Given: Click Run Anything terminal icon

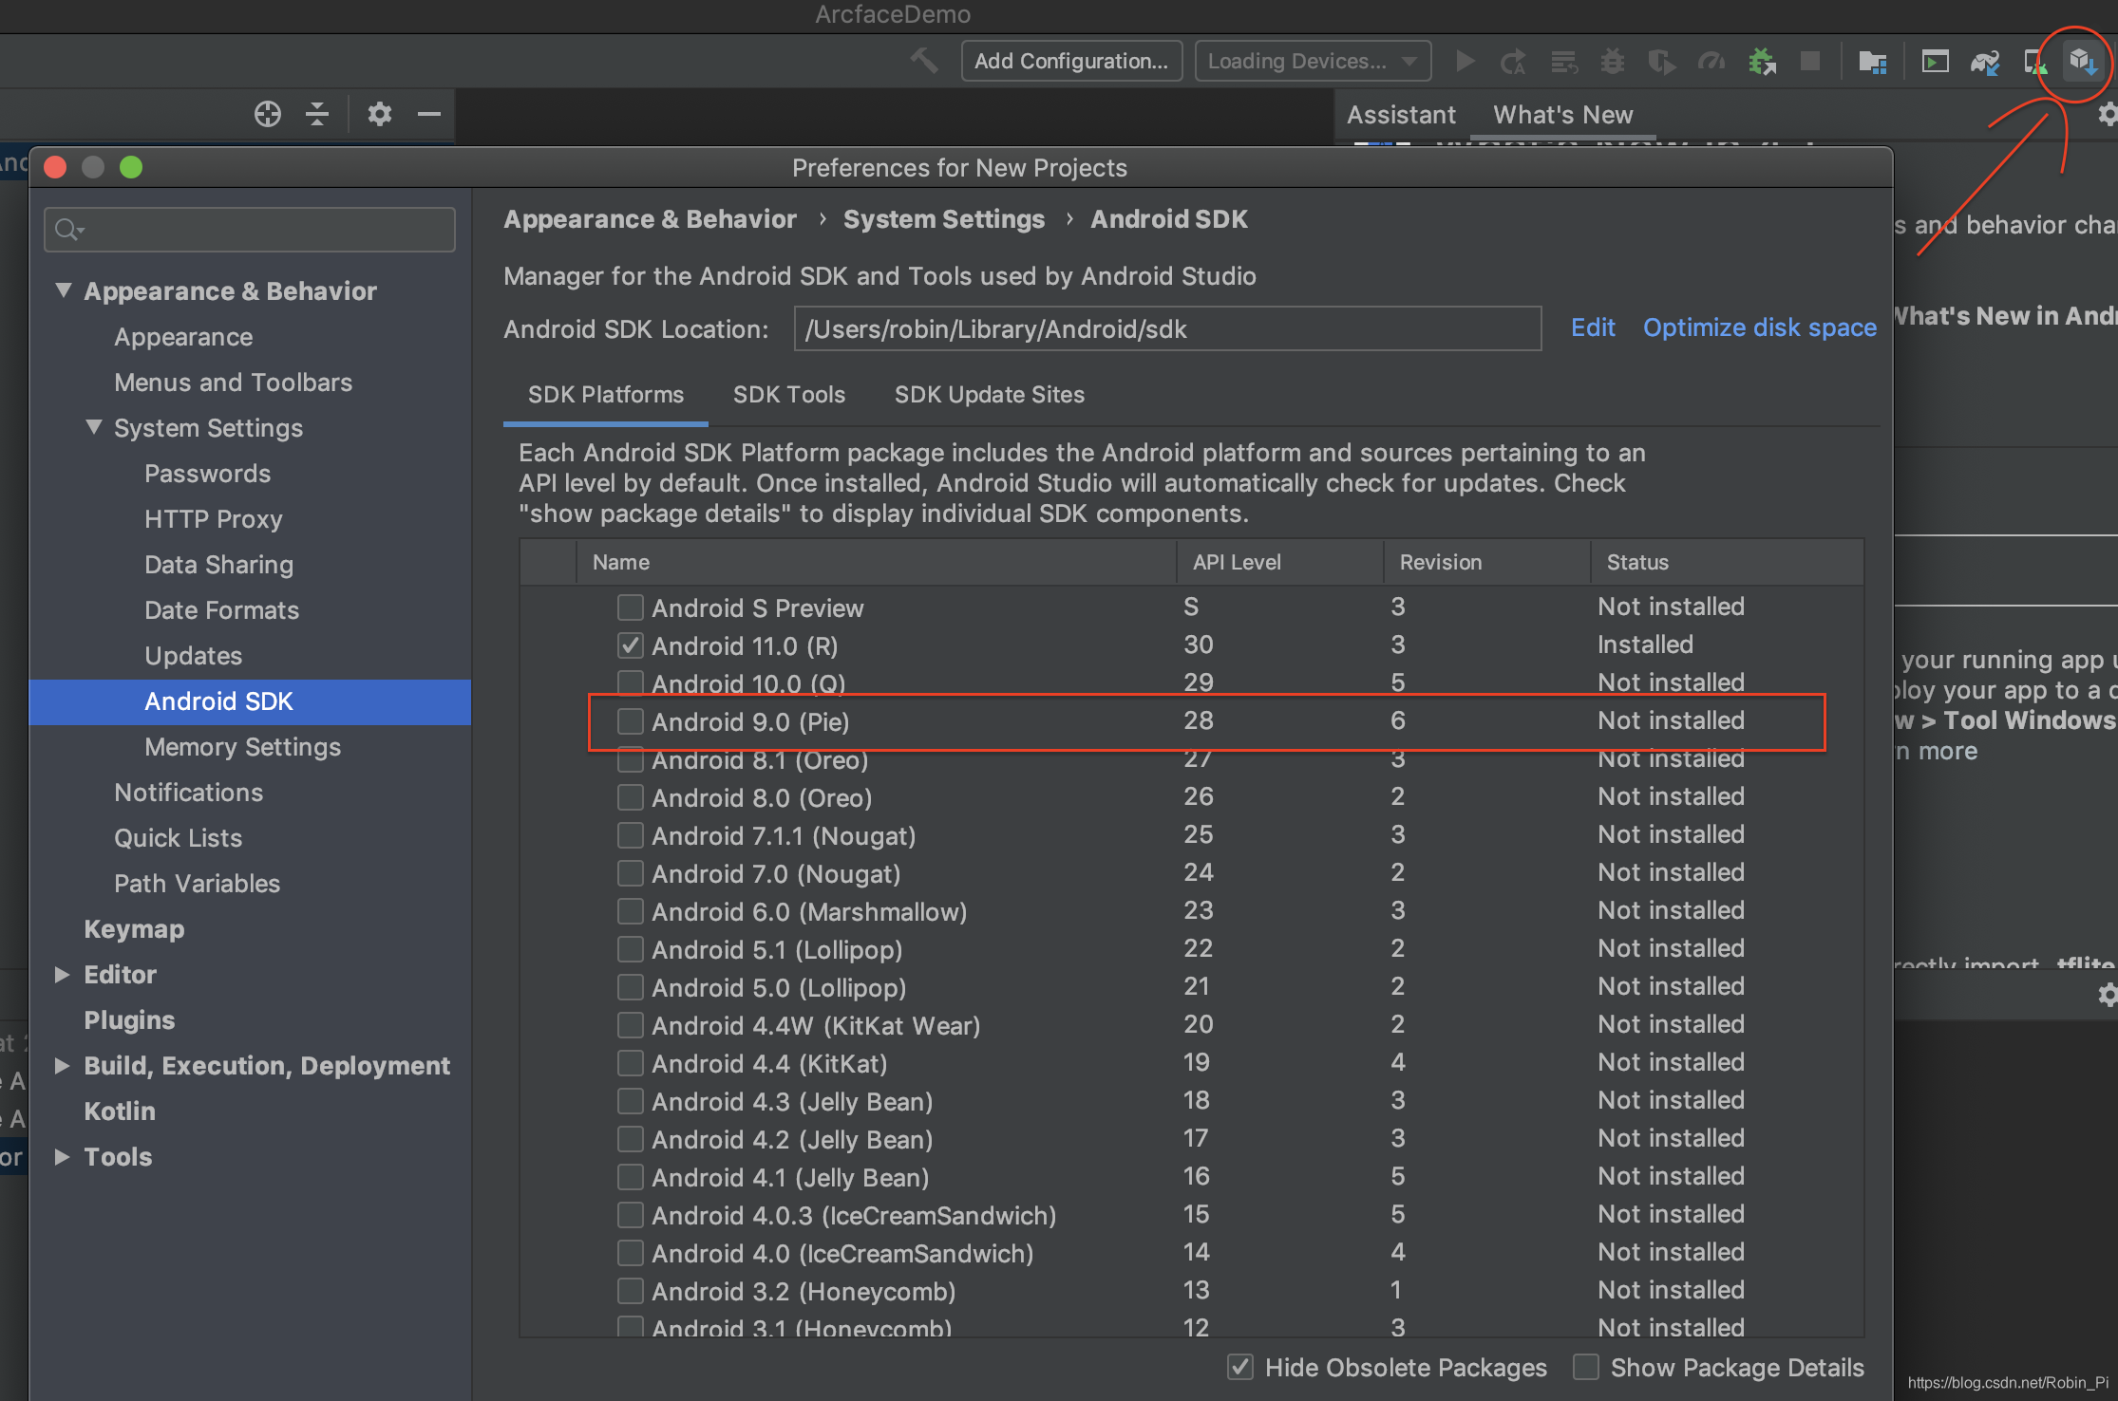Looking at the screenshot, I should (1935, 62).
